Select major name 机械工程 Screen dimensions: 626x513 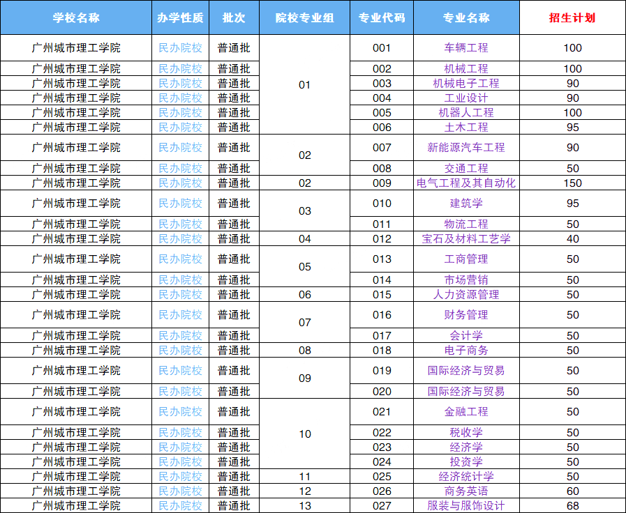(x=466, y=68)
